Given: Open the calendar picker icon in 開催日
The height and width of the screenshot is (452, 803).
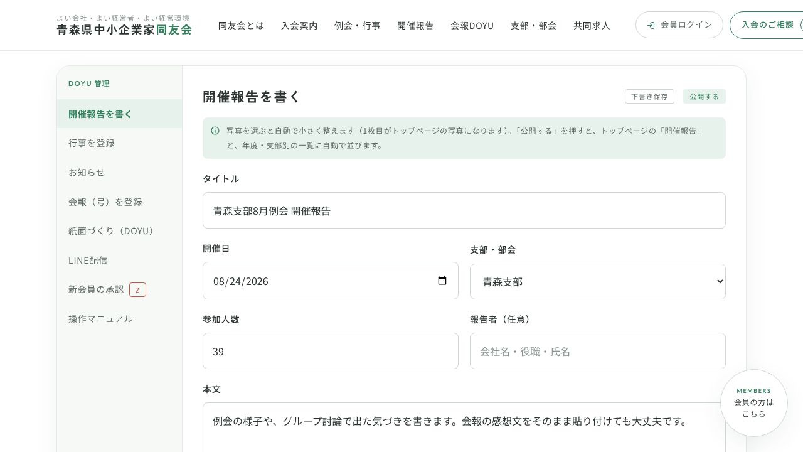Looking at the screenshot, I should 442,281.
